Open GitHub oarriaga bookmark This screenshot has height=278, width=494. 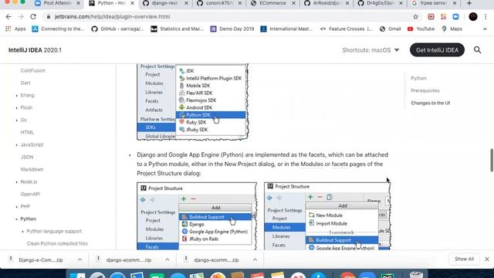(x=117, y=29)
